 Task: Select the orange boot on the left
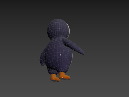click(55, 78)
